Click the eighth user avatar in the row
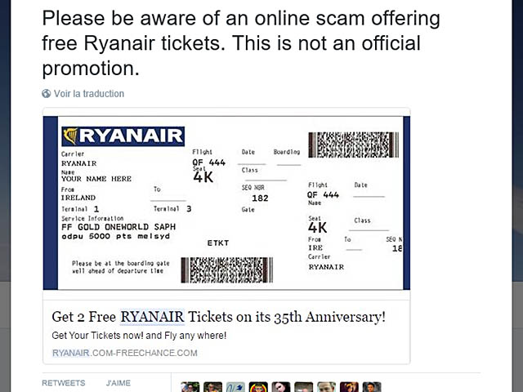Image resolution: width=523 pixels, height=392 pixels. click(x=349, y=387)
